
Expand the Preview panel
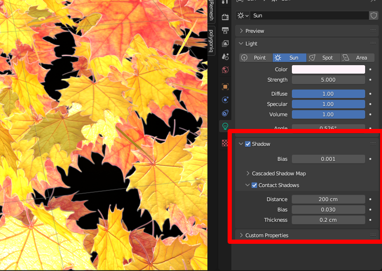[x=255, y=31]
